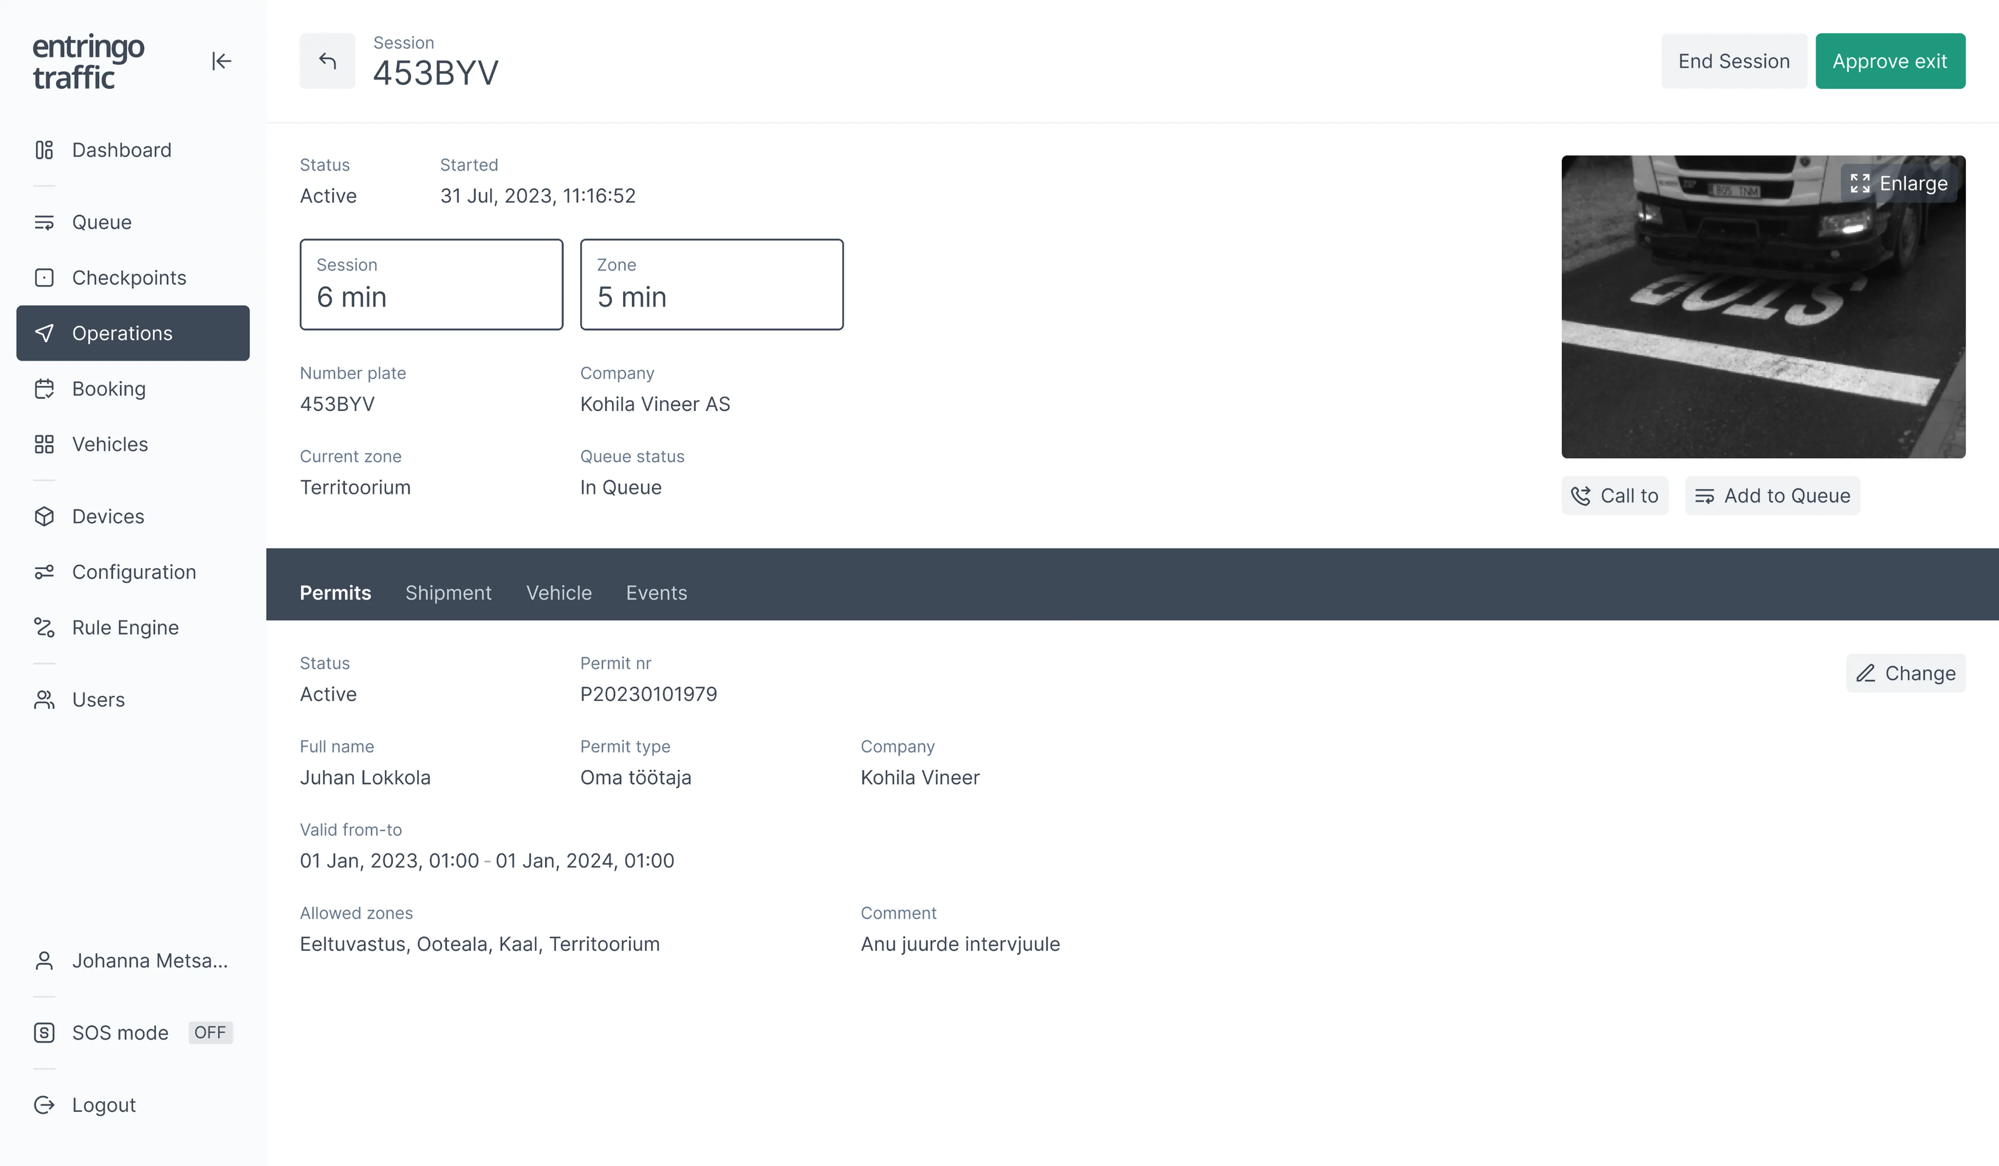
Task: End the current session
Action: pos(1733,60)
